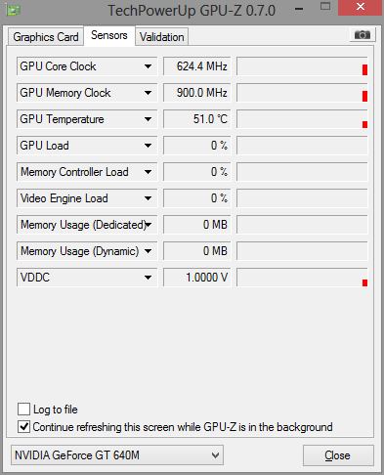384x475 pixels.
Task: Maximize the GPU-Z window
Action: point(325,6)
